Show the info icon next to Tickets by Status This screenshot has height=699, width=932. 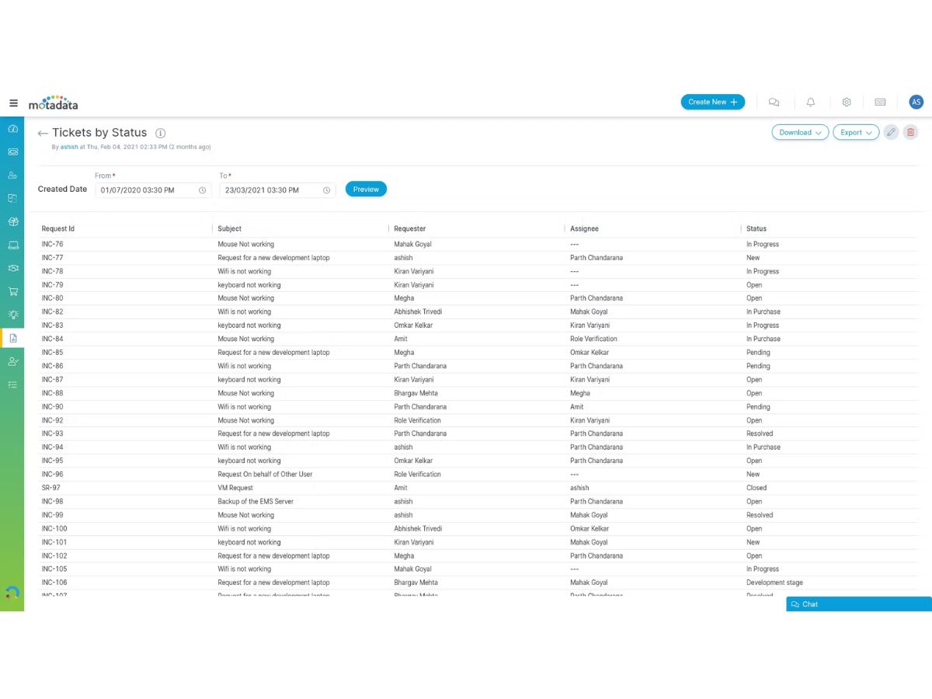[161, 133]
